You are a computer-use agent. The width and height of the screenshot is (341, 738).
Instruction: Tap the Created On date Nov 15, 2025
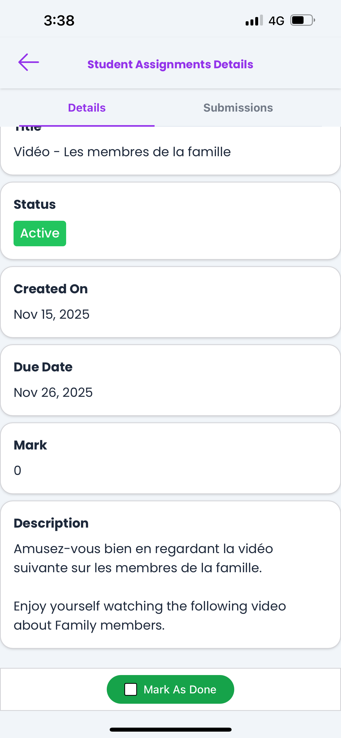(52, 314)
